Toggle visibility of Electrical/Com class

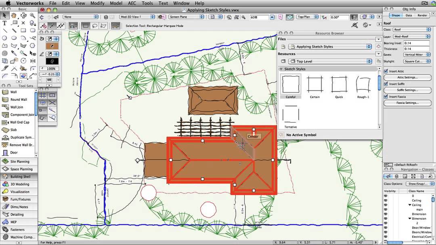[386, 237]
